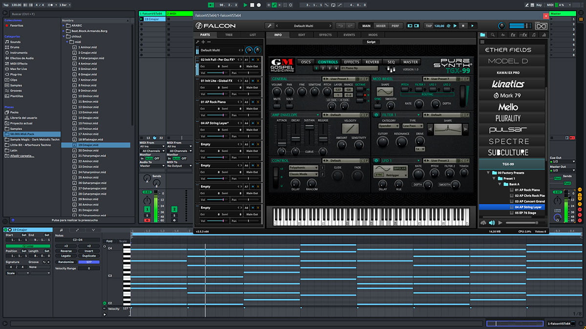Open EDIT tab in Falcon
Viewport: 586px width, 329px height.
(302, 35)
